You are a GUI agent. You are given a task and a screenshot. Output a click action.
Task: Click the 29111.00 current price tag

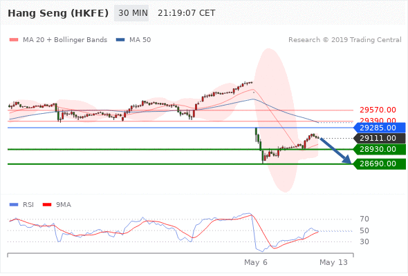tap(380, 138)
